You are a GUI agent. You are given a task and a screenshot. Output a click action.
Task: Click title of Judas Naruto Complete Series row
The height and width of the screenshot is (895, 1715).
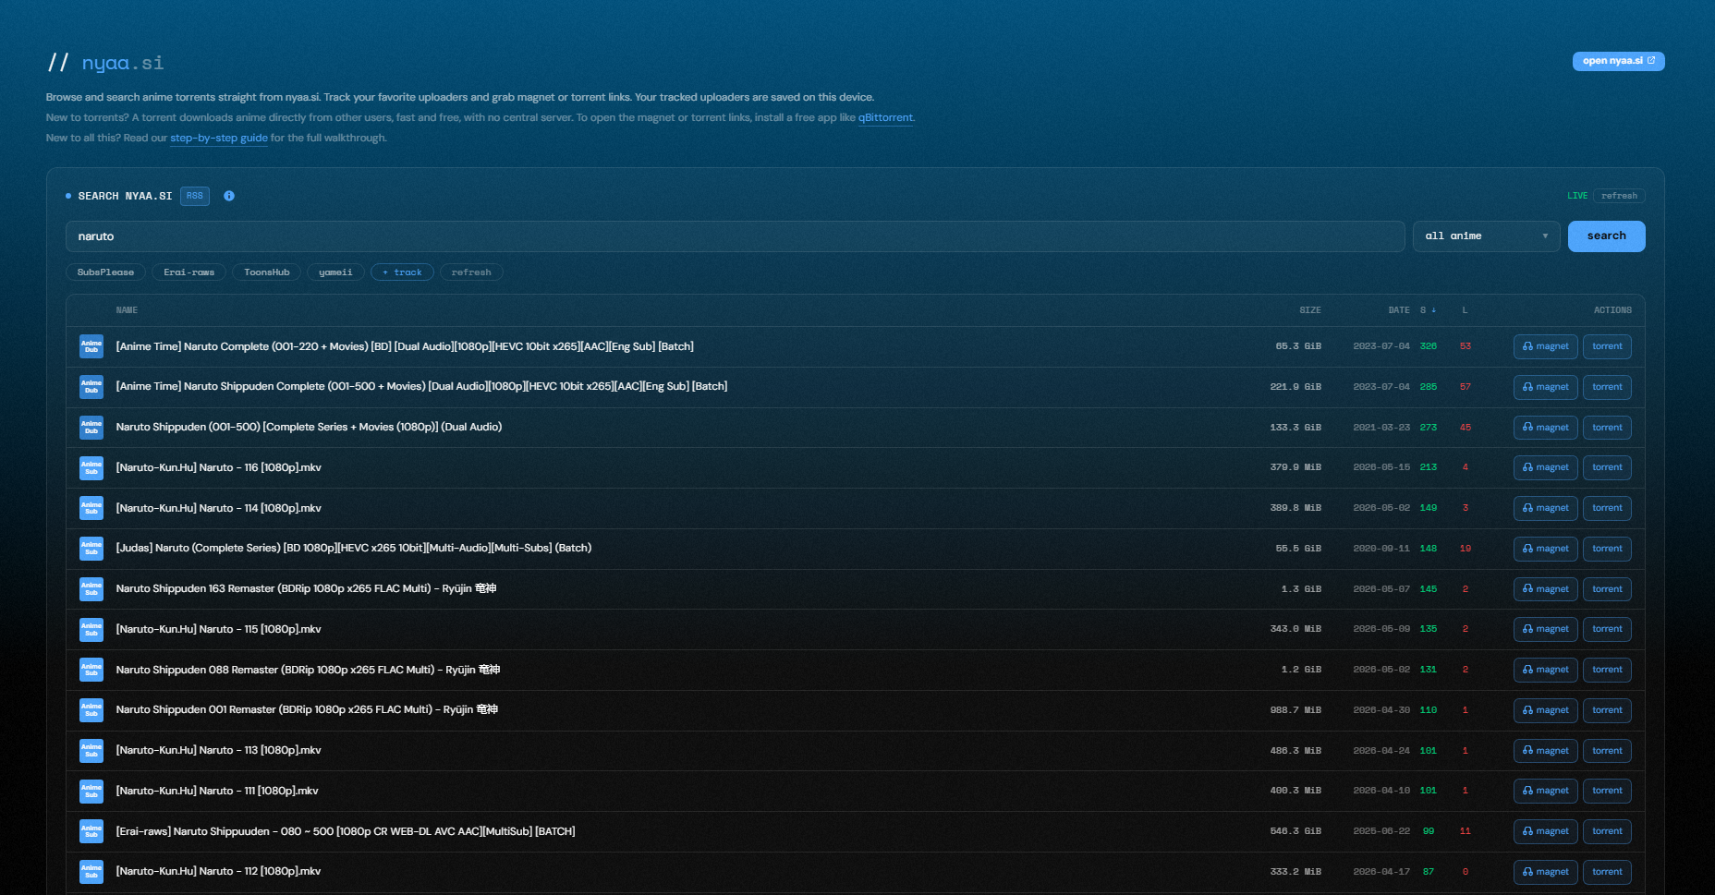(354, 549)
